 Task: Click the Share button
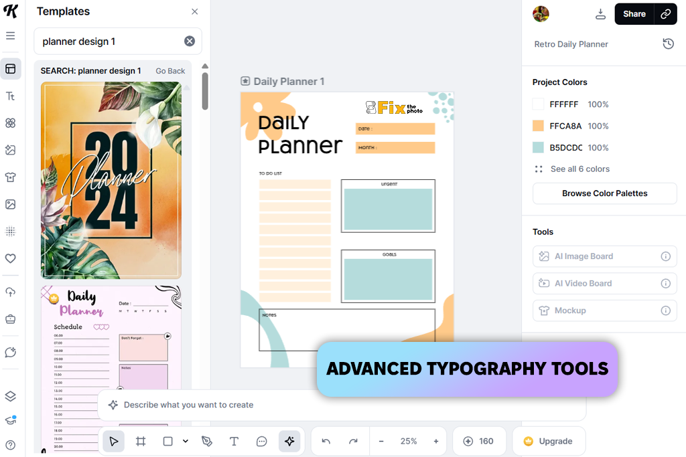(x=634, y=14)
